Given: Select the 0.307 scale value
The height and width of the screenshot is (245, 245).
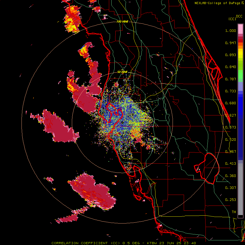Looking at the screenshot, I should [231, 188].
